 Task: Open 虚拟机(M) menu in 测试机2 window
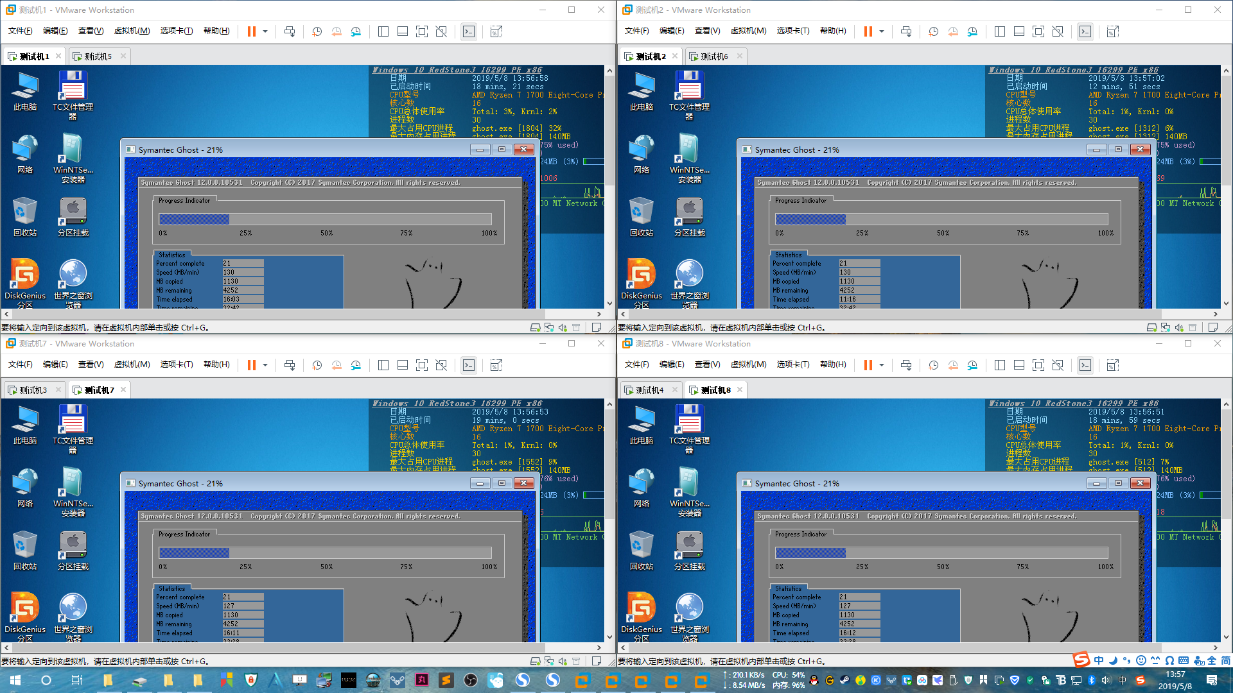pos(748,31)
